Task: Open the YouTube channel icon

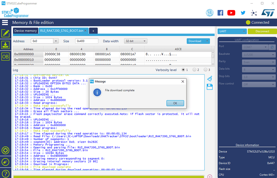Action: coord(231,13)
